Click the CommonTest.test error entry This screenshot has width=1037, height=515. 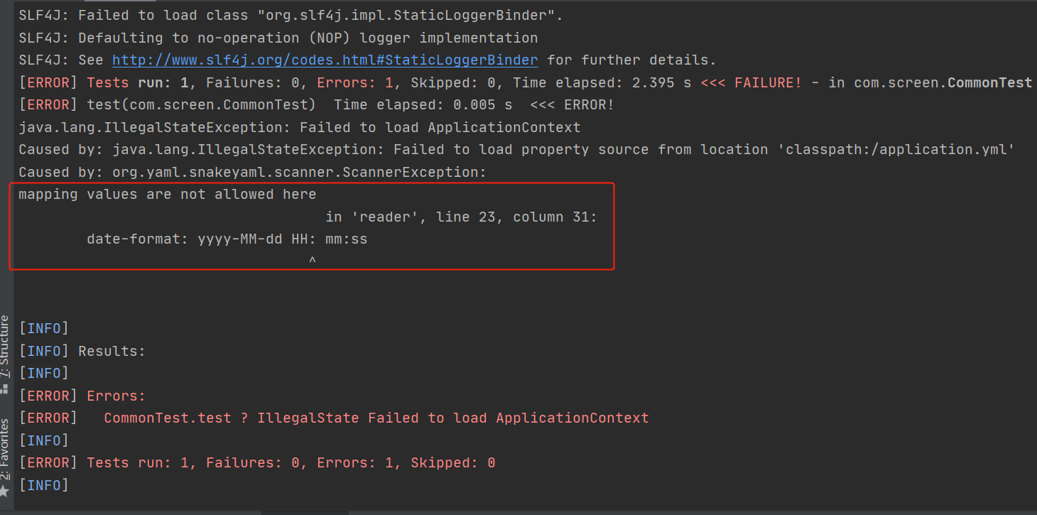[x=168, y=418]
